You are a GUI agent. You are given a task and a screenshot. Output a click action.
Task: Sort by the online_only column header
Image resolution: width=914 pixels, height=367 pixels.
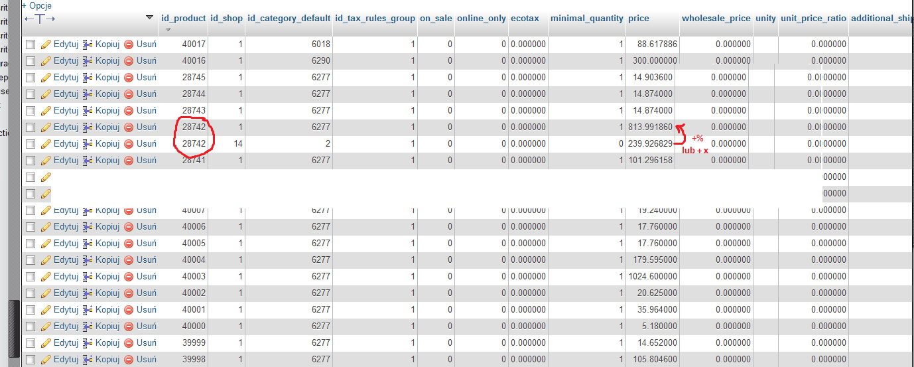click(x=482, y=18)
